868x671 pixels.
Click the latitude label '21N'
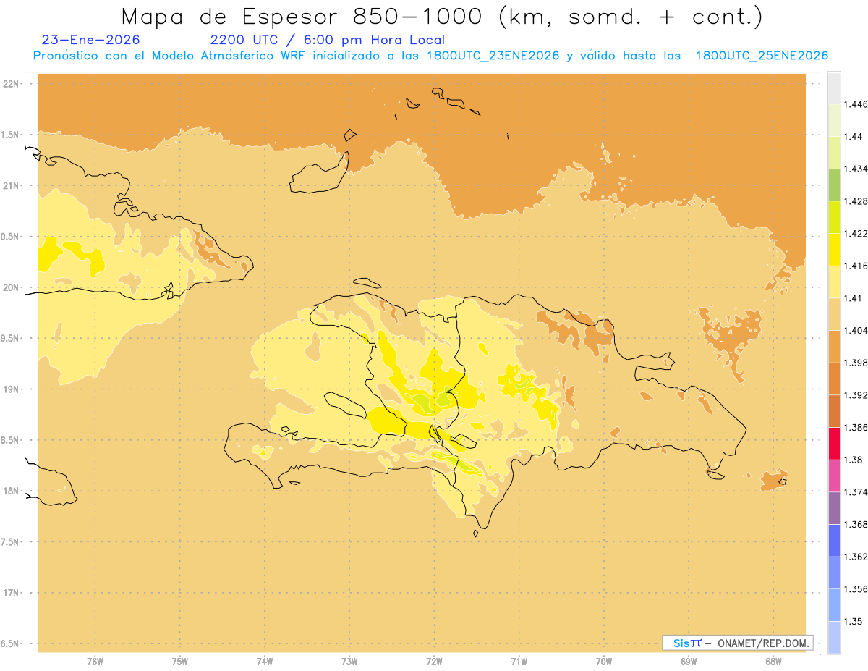(12, 185)
